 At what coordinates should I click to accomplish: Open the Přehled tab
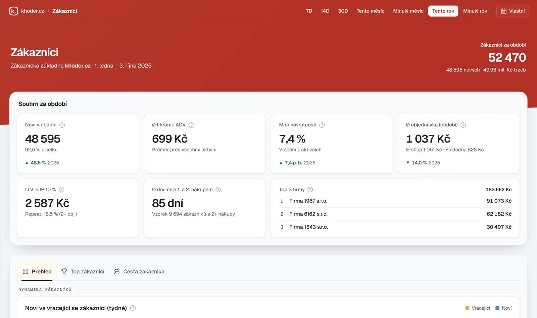(37, 271)
